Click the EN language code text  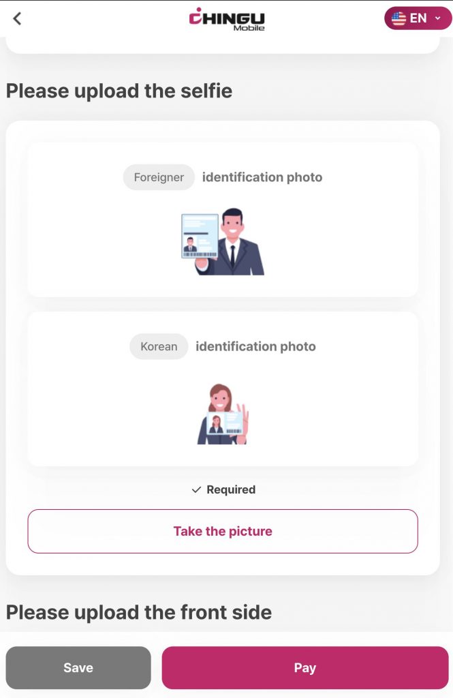pyautogui.click(x=418, y=18)
